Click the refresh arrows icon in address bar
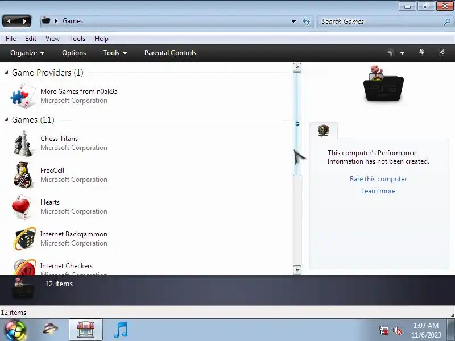 click(307, 21)
